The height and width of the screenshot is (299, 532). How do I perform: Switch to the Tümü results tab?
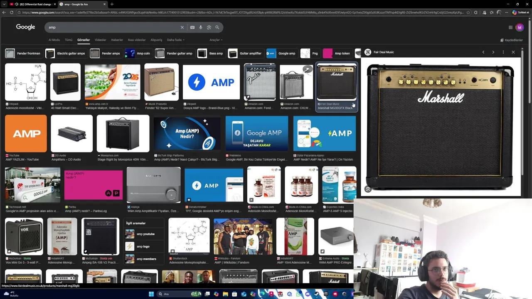point(69,40)
